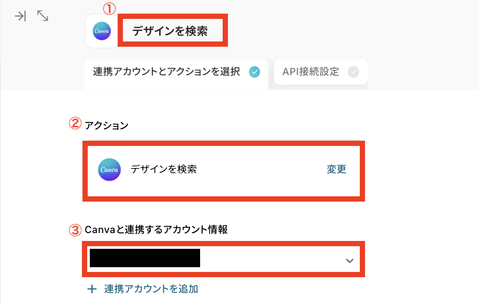The height and width of the screenshot is (305, 479).
Task: Open the Canva account dropdown chevron
Action: [350, 260]
